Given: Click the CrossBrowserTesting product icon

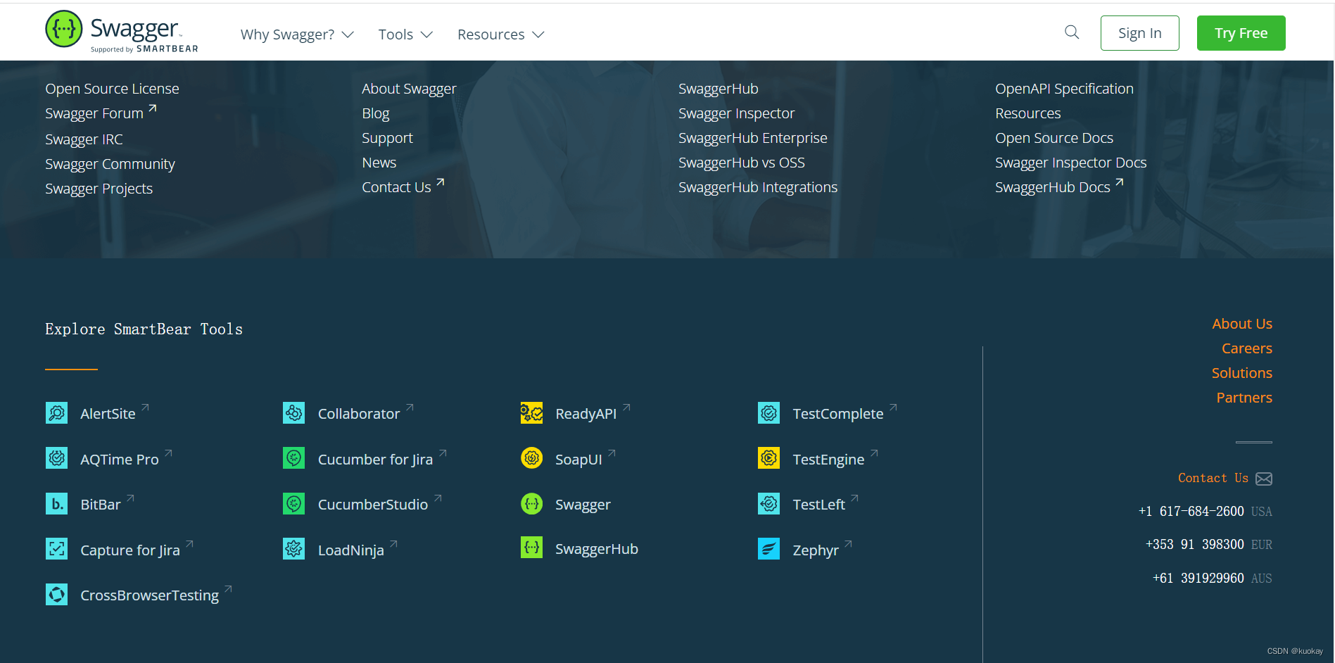Looking at the screenshot, I should coord(57,595).
